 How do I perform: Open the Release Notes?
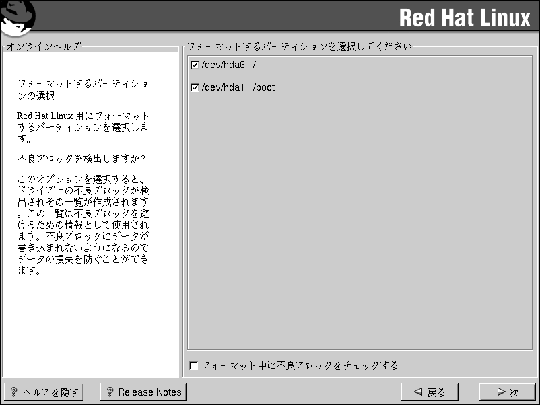click(143, 392)
